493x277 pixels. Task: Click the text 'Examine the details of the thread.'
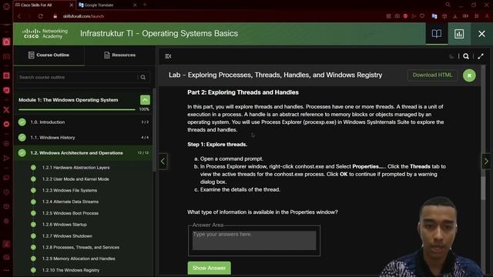(240, 190)
